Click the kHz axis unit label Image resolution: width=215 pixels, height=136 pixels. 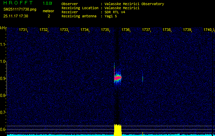(3, 28)
